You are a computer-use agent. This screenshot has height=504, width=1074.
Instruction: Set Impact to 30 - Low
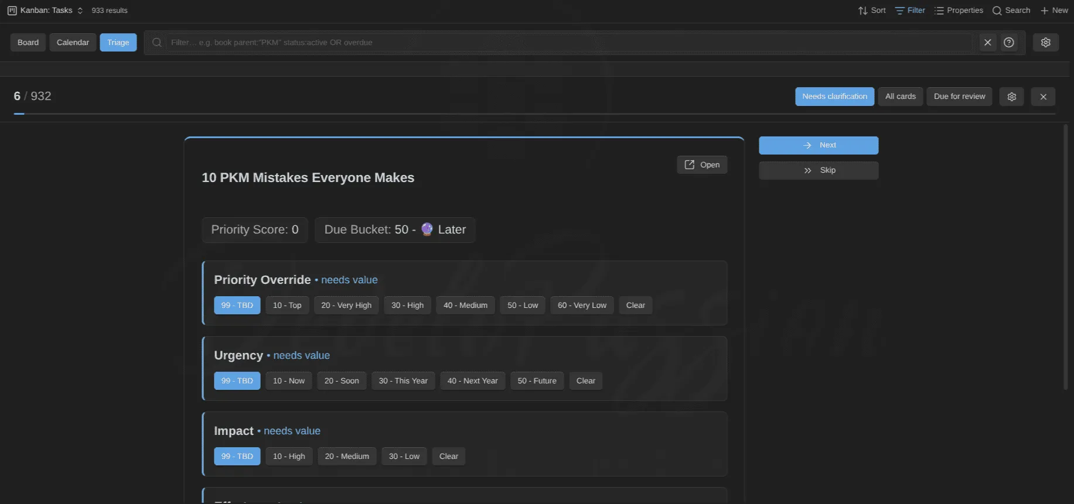(404, 457)
